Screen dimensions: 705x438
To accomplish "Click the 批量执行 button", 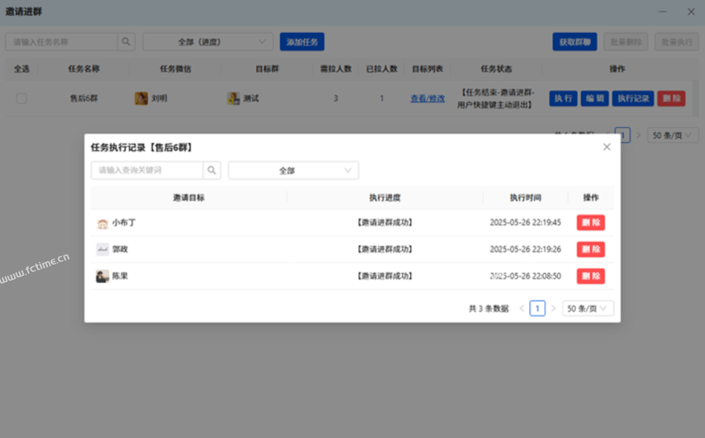I will [x=677, y=41].
